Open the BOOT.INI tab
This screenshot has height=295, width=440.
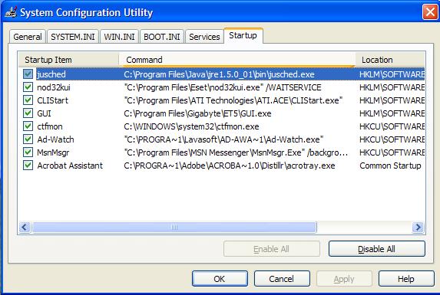click(162, 37)
